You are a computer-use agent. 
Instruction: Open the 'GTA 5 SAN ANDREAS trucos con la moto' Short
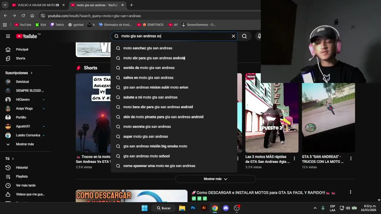328,118
